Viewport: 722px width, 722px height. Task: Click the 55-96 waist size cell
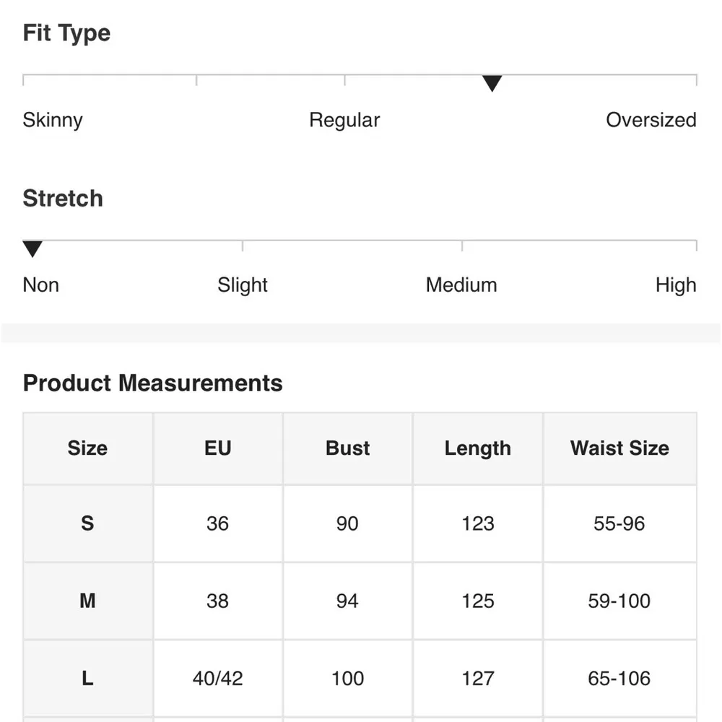[619, 523]
